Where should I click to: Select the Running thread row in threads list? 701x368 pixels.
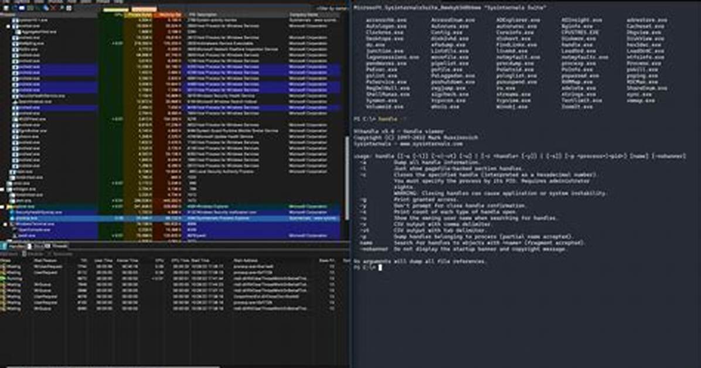(x=174, y=278)
